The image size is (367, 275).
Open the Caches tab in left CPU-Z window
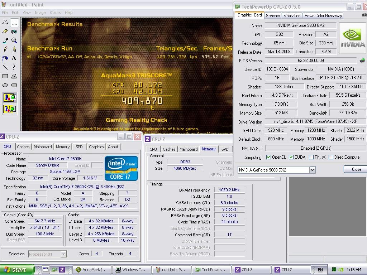(x=23, y=147)
